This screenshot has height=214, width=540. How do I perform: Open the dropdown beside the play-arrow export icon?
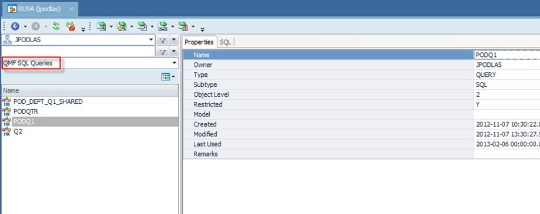coord(132,26)
